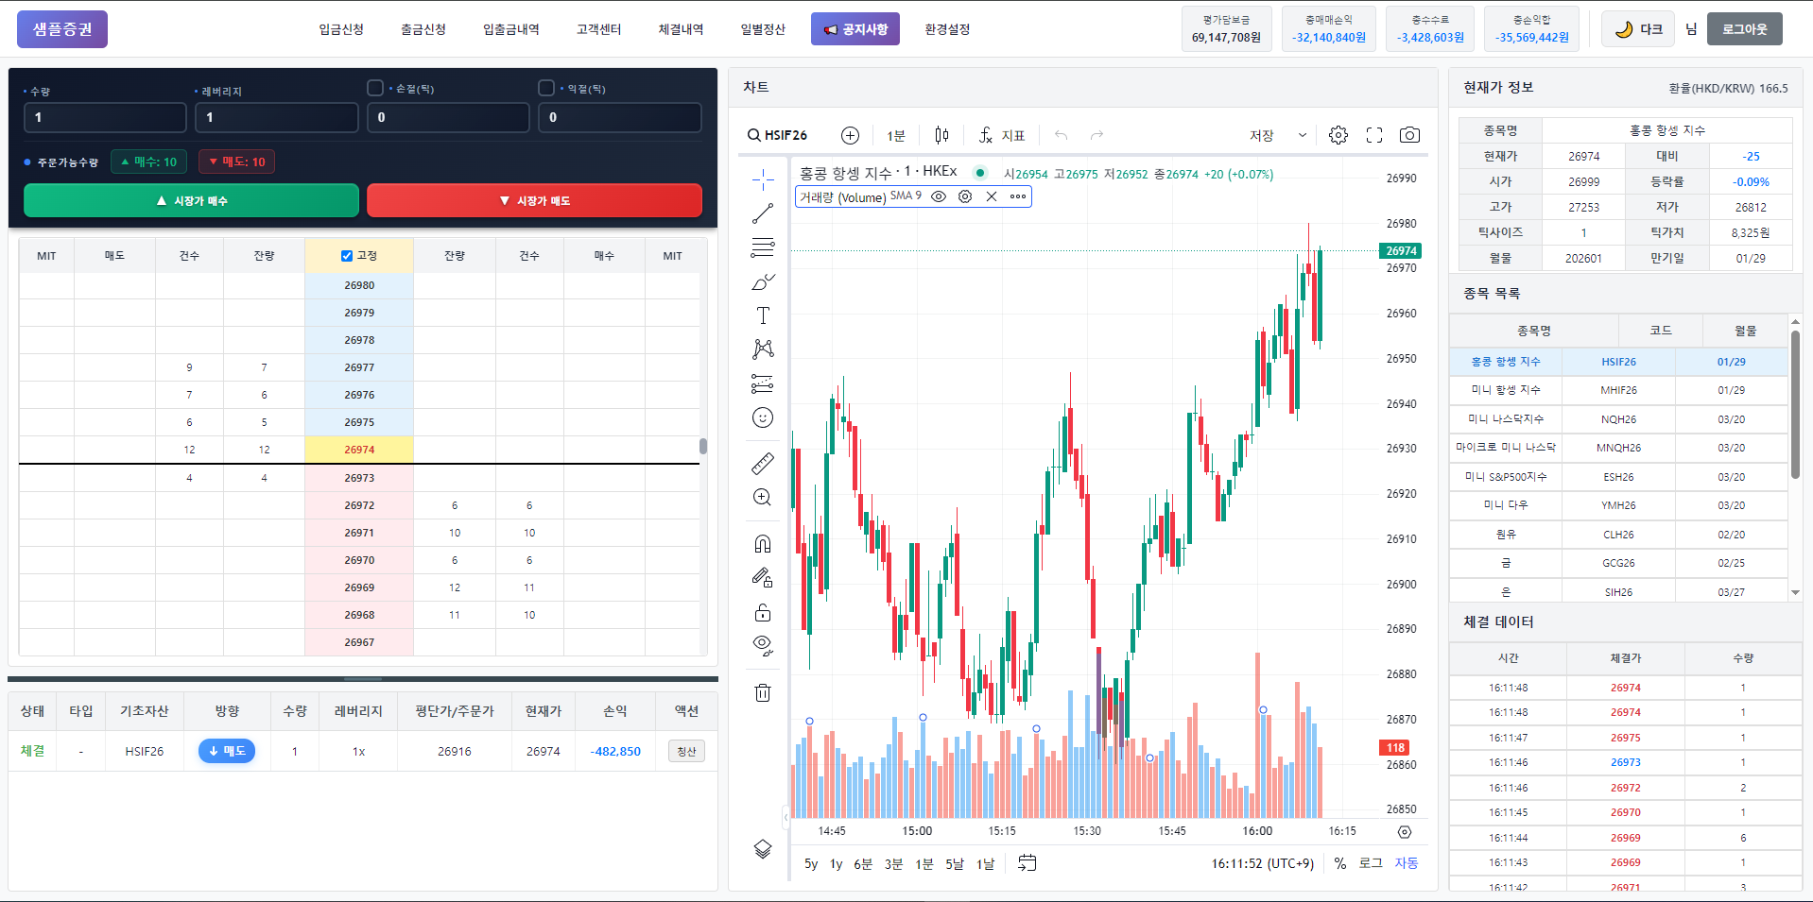Click the 수량 quantity input field

pyautogui.click(x=105, y=117)
